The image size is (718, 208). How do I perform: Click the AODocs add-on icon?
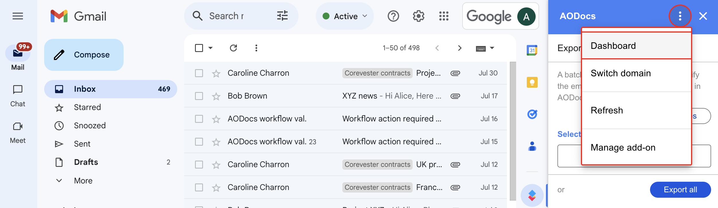pyautogui.click(x=532, y=195)
